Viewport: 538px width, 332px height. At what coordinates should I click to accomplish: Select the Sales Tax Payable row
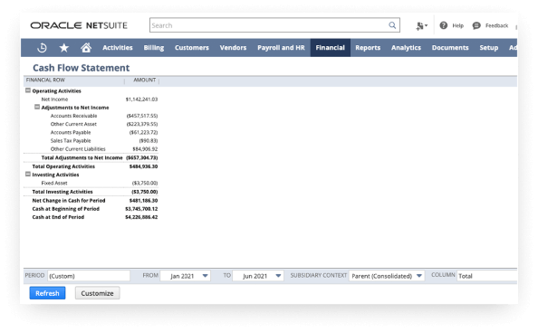click(71, 141)
